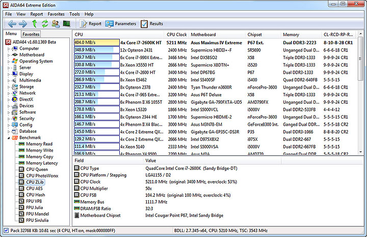Open the users icon in toolbar
This screenshot has width=367, height=237.
coord(56,23)
